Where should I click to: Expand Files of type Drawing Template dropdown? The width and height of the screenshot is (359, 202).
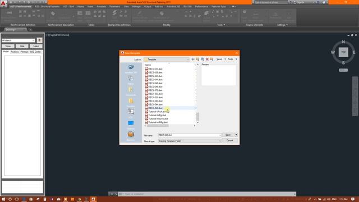[x=220, y=141]
